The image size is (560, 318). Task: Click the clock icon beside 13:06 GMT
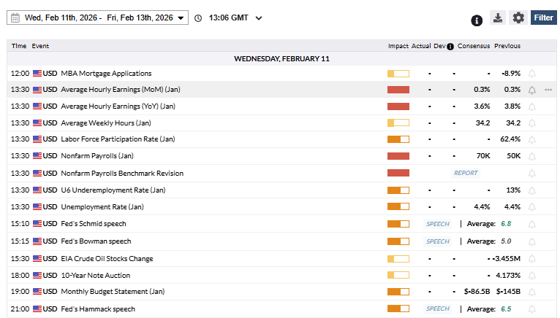click(x=198, y=18)
